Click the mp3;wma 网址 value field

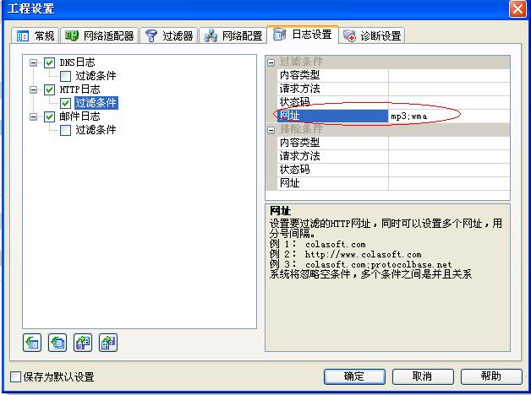point(449,116)
